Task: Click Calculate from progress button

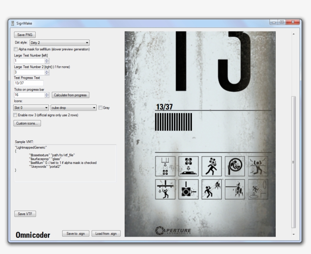Action: pos(71,95)
